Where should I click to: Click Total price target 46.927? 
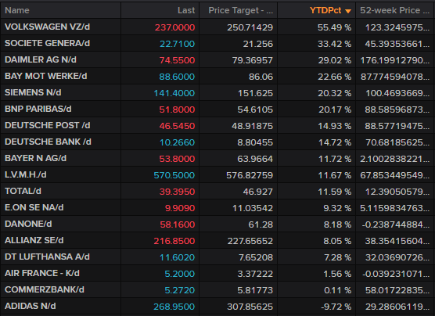click(x=258, y=192)
